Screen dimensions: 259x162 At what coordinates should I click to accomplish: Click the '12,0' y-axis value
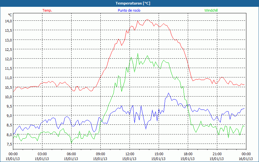[8, 59]
